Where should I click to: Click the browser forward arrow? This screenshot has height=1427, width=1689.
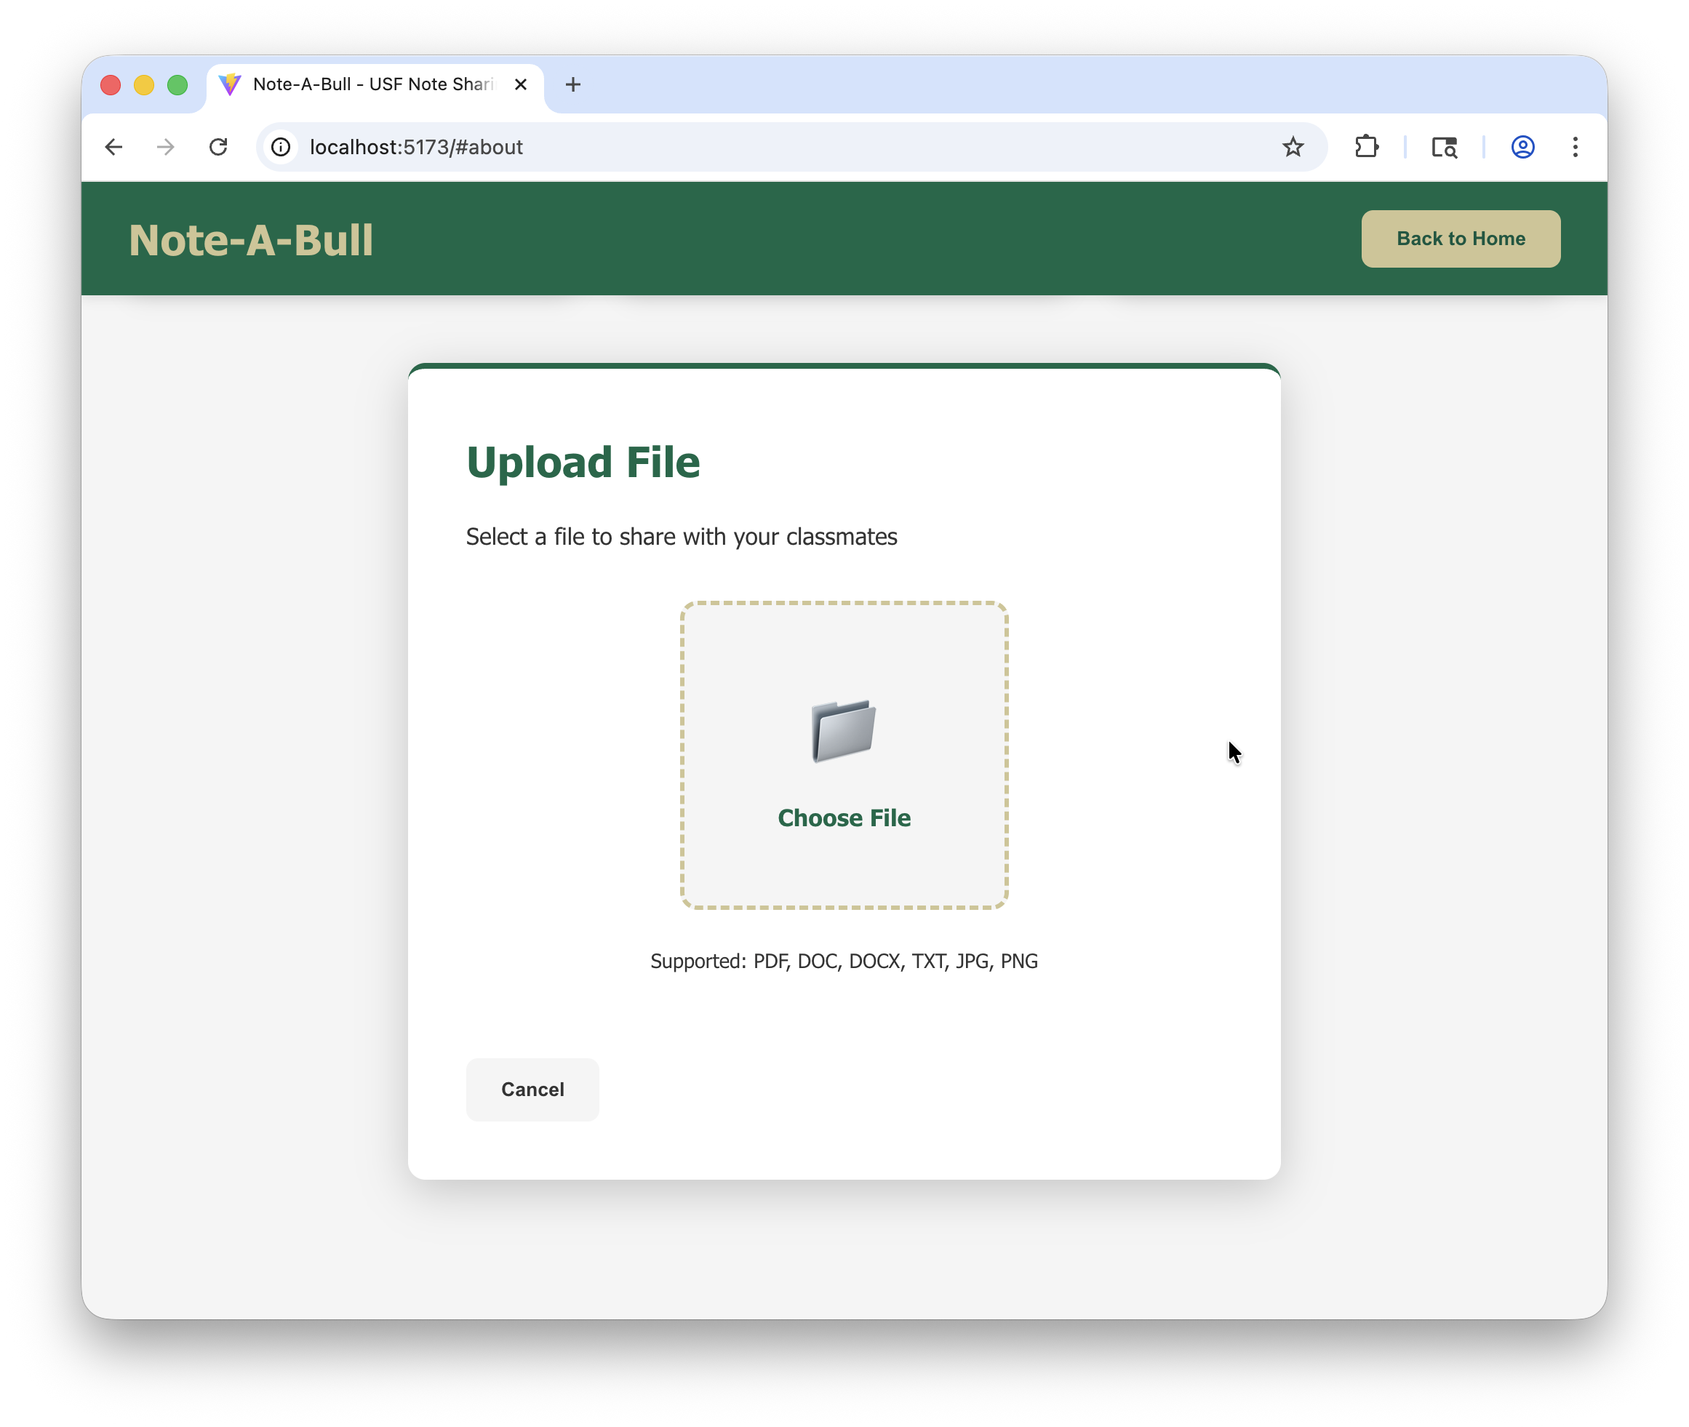(166, 147)
